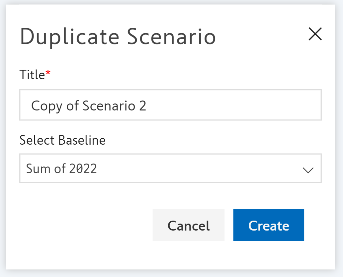343x277 pixels.
Task: Click the Title field label
Action: 32,75
